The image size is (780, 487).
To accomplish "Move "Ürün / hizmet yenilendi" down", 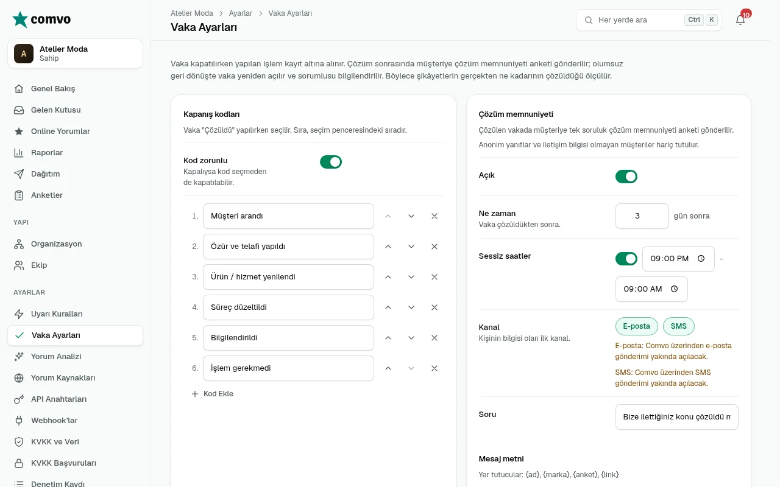I will [x=411, y=277].
